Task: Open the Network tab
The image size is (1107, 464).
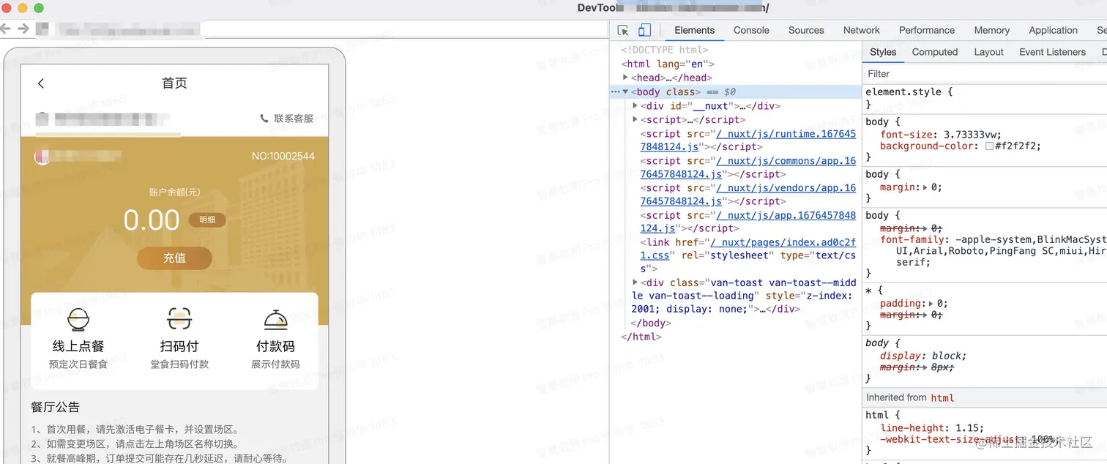Action: (x=862, y=30)
